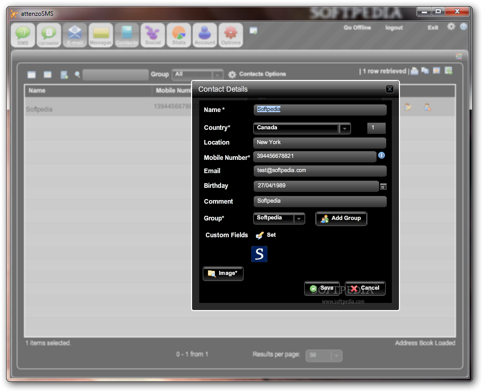Click the Image* browse button
This screenshot has width=483, height=392.
pyautogui.click(x=223, y=273)
